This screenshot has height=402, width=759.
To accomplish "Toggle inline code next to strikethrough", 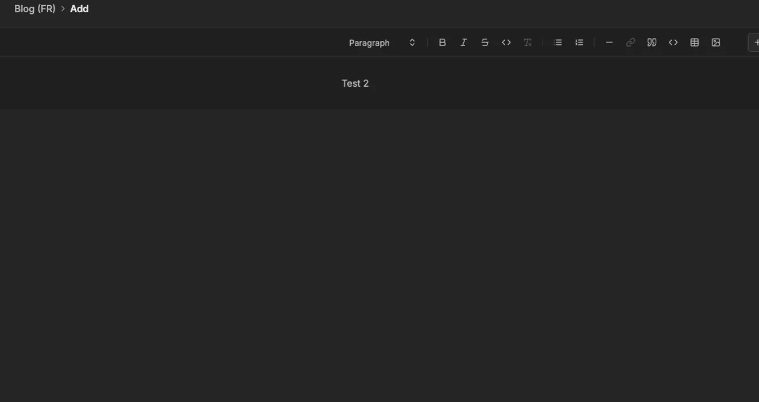I will tap(506, 42).
